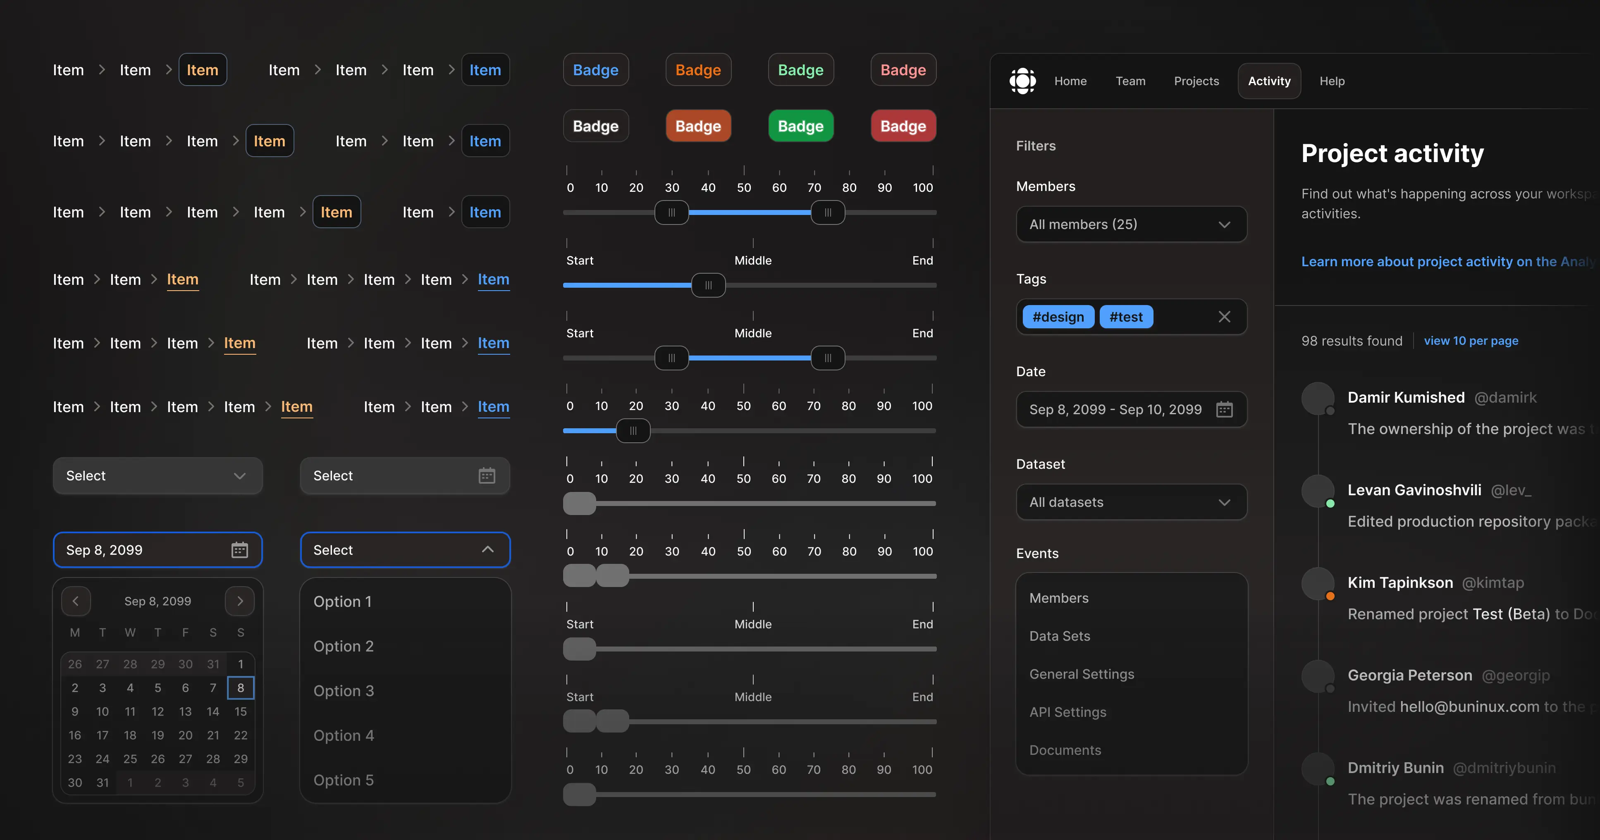Viewport: 1600px width, 840px height.
Task: Click the calendar icon inside the Sep 8, 2099 input
Action: click(240, 549)
